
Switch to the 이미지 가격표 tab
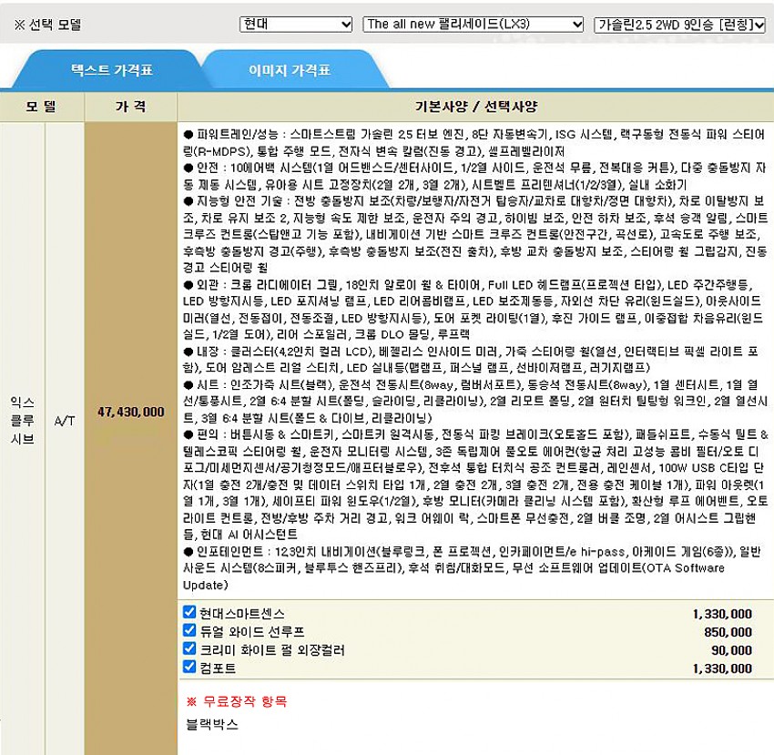pos(289,69)
